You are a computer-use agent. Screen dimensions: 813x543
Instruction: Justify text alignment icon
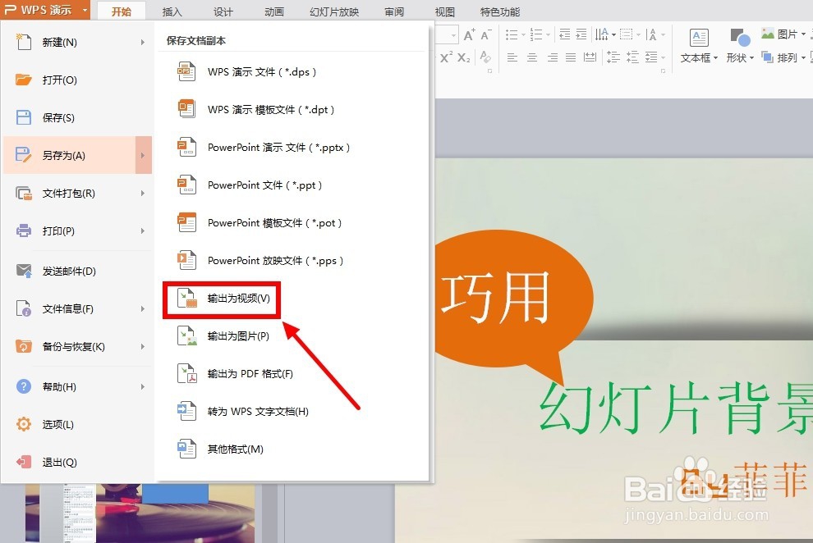pyautogui.click(x=571, y=57)
